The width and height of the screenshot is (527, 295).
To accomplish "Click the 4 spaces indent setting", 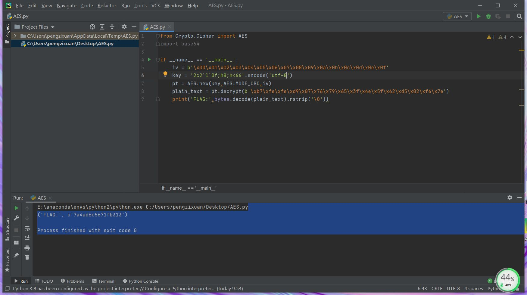I will [x=473, y=288].
